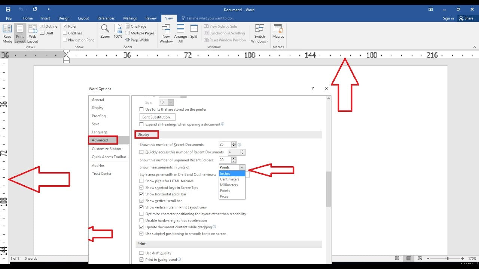
Task: Undo last action in title bar
Action: pyautogui.click(x=21, y=9)
